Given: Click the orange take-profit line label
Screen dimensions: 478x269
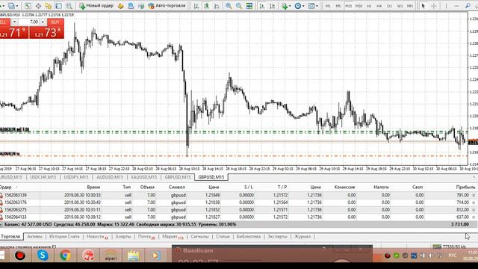Looking at the screenshot, I should 10,154.
